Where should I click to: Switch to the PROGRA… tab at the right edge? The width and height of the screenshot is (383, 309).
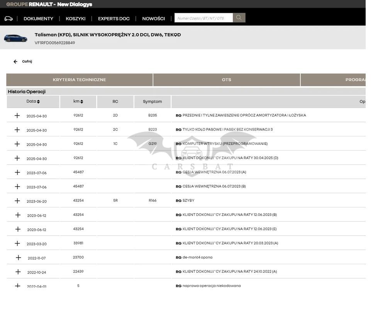tap(333, 80)
